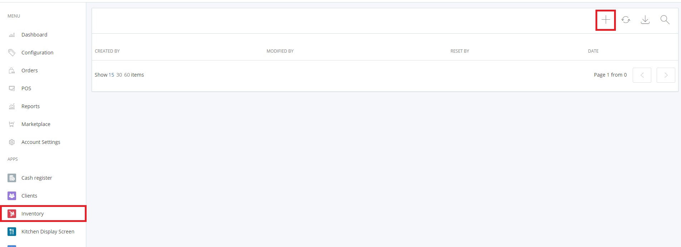Image resolution: width=681 pixels, height=247 pixels.
Task: Launch the Cash register app
Action: click(37, 178)
